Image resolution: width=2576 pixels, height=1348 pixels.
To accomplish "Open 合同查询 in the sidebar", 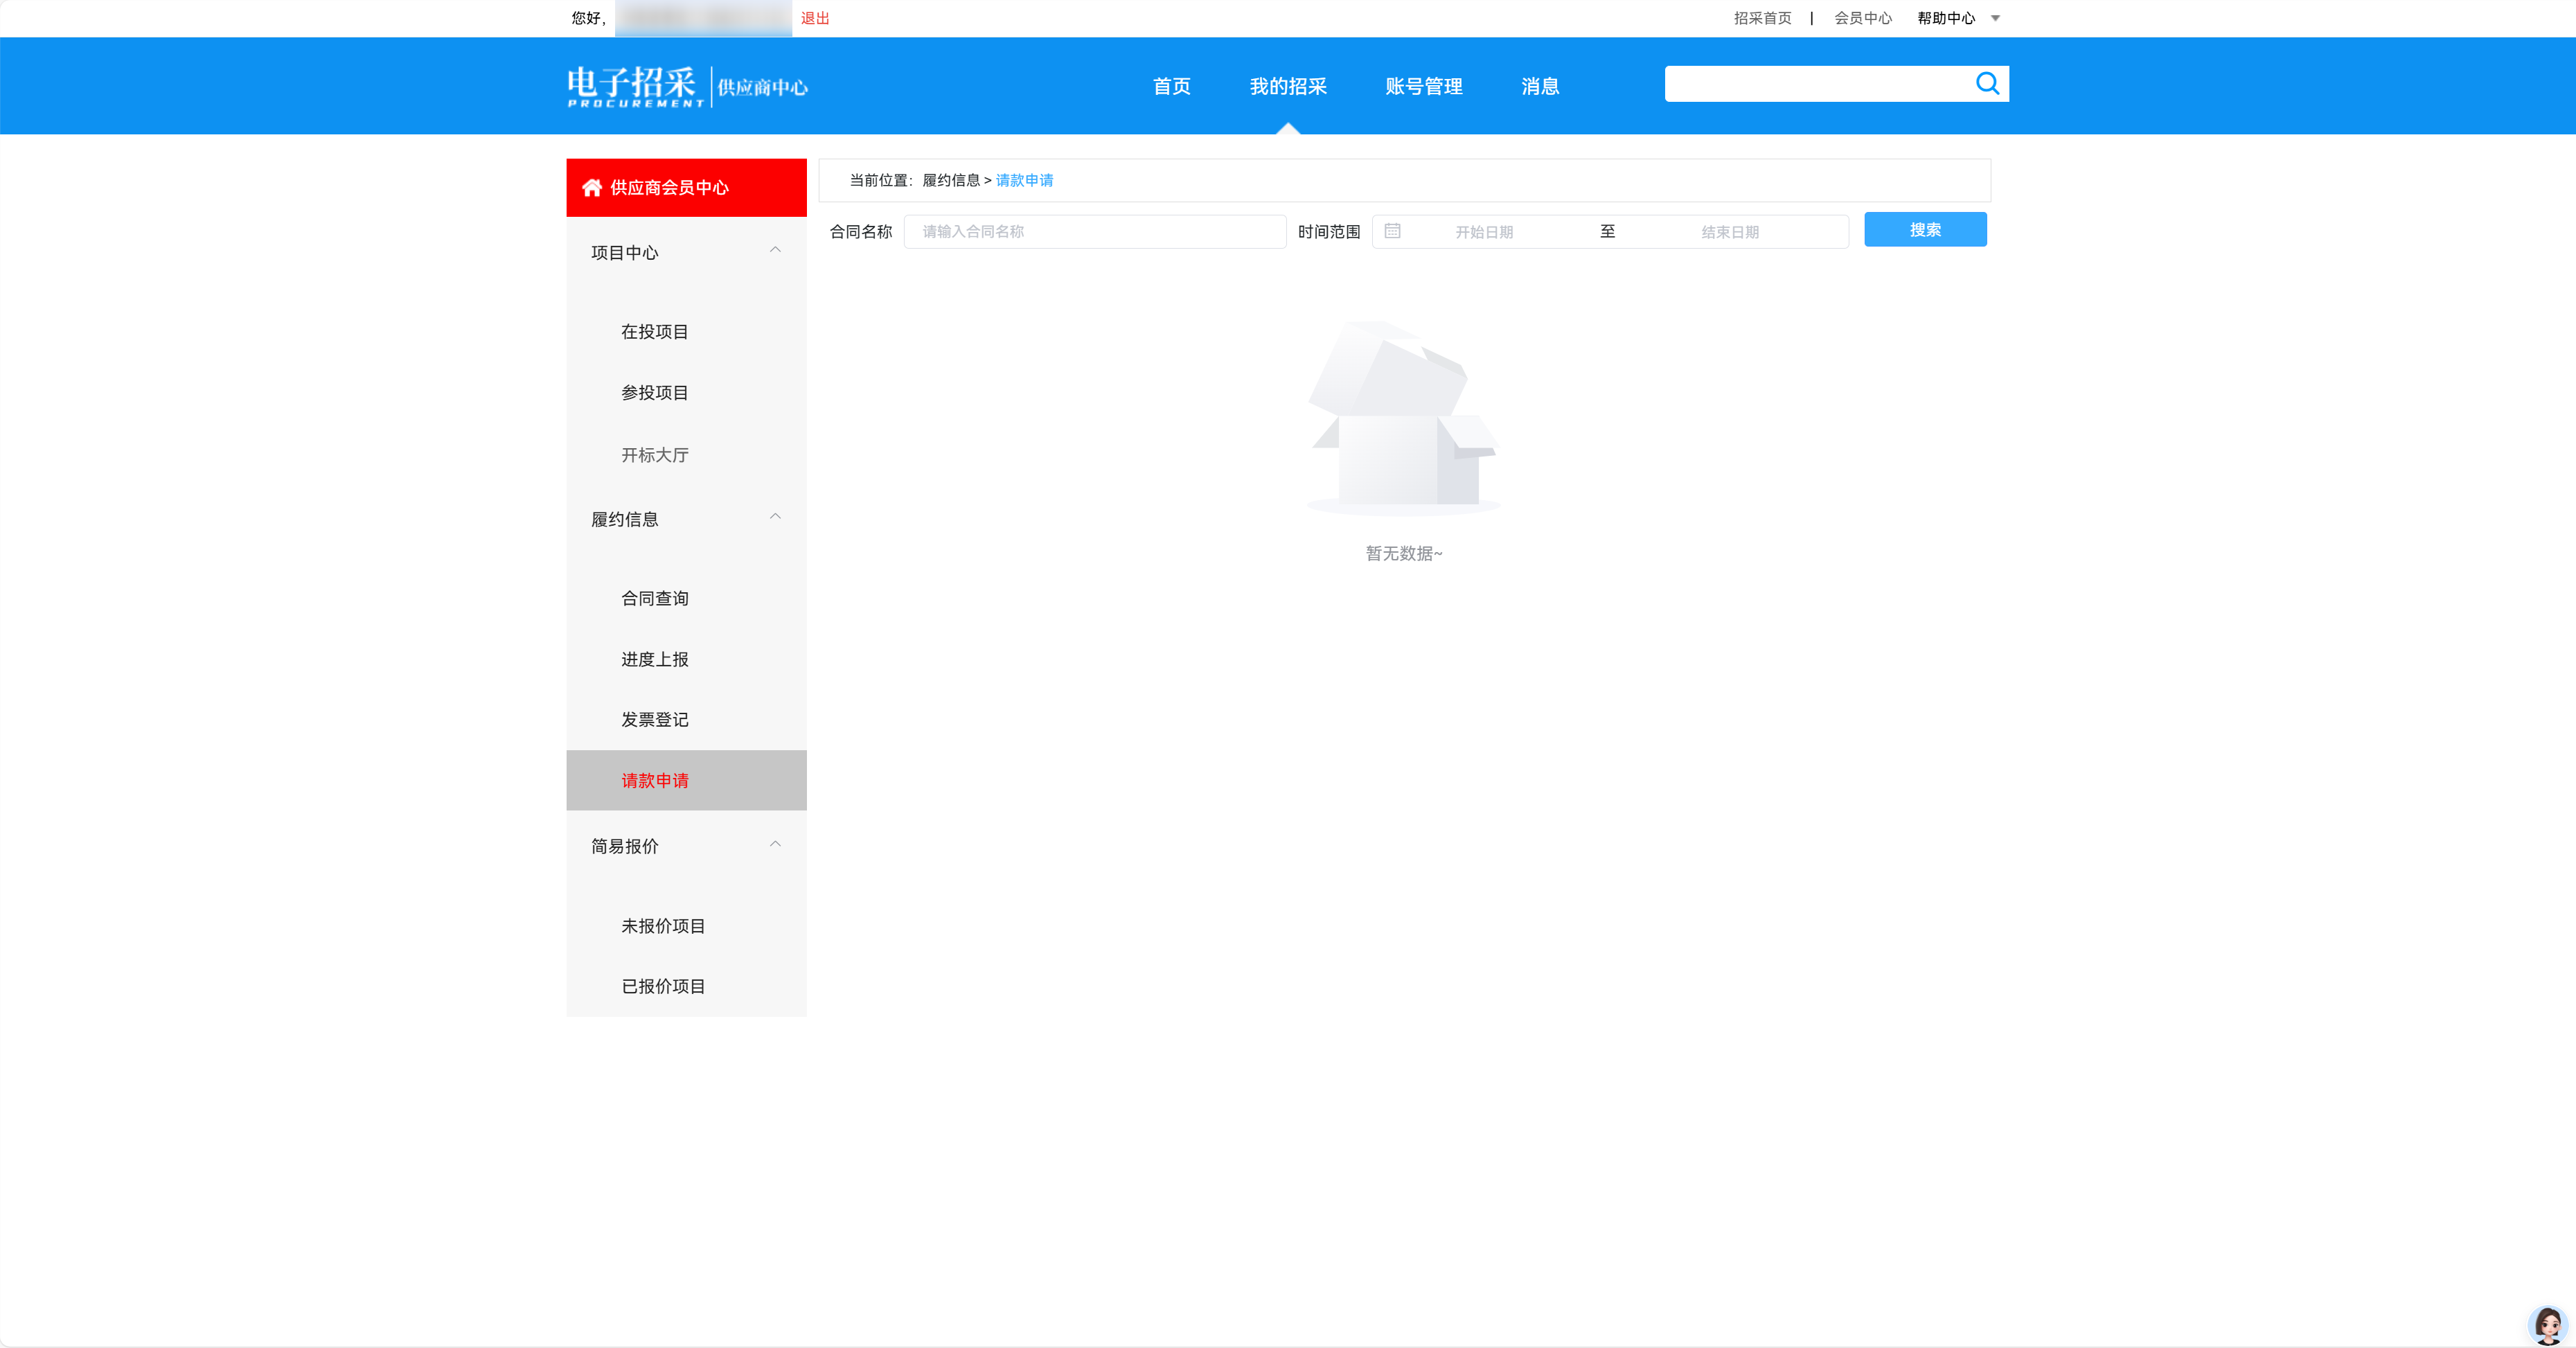I will (655, 598).
